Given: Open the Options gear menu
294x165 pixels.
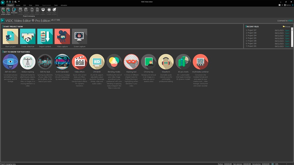Looking at the screenshot, I should click(x=287, y=5).
